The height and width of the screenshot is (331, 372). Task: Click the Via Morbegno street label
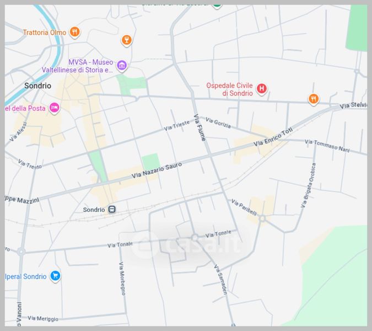pos(122,279)
